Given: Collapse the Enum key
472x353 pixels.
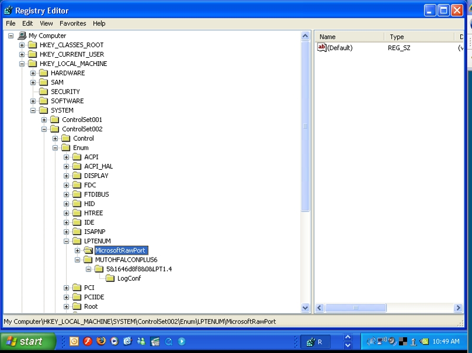Looking at the screenshot, I should pos(55,148).
